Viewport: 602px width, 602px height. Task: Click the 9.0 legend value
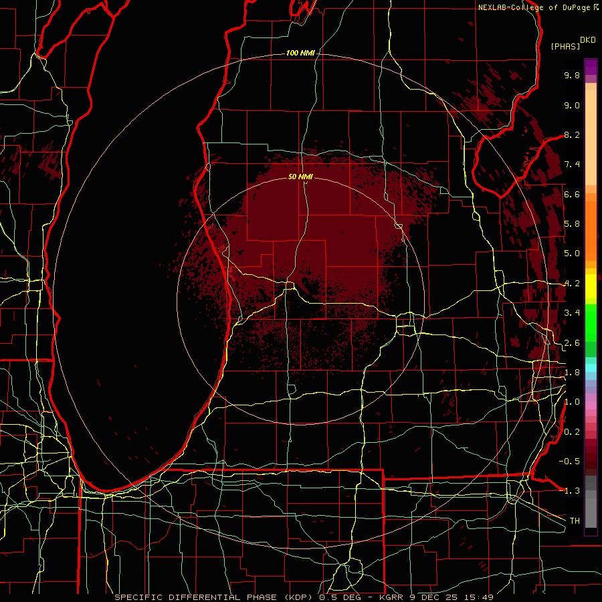coord(572,105)
